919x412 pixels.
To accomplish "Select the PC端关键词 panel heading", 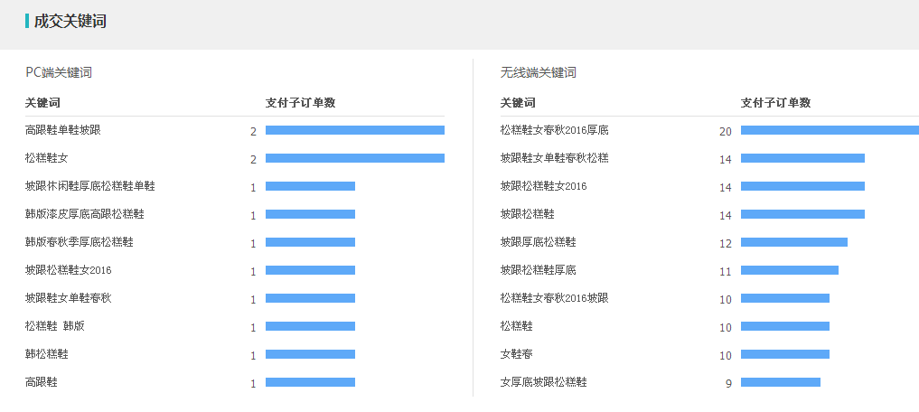I will click(x=59, y=72).
